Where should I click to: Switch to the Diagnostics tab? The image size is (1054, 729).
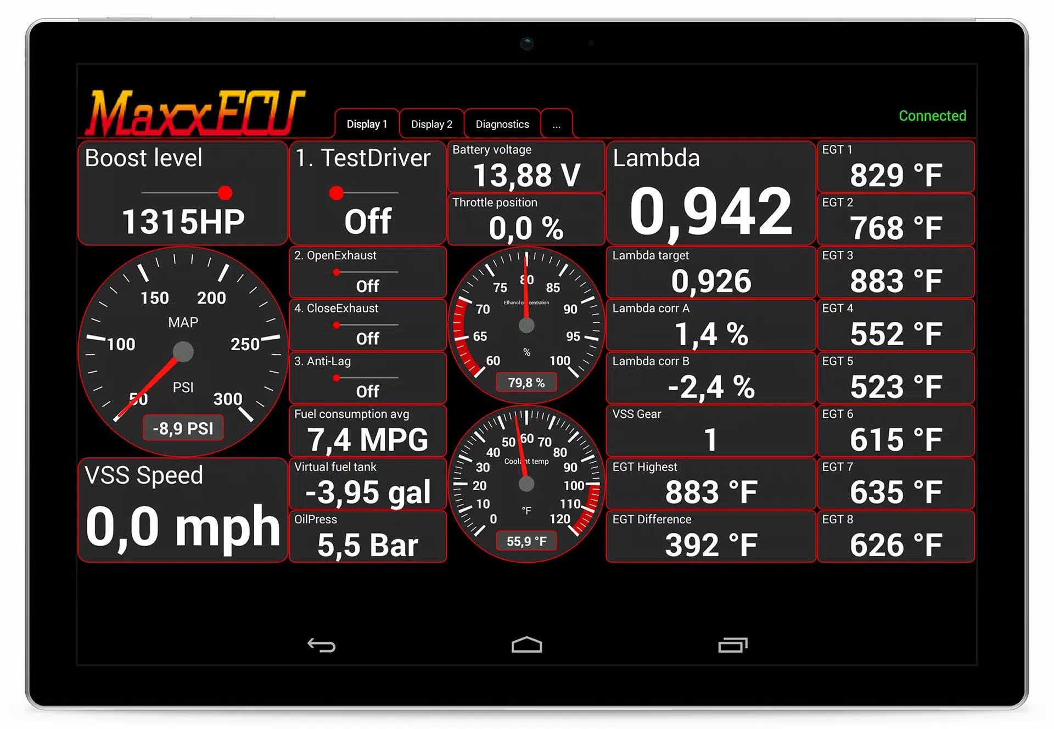click(x=502, y=124)
